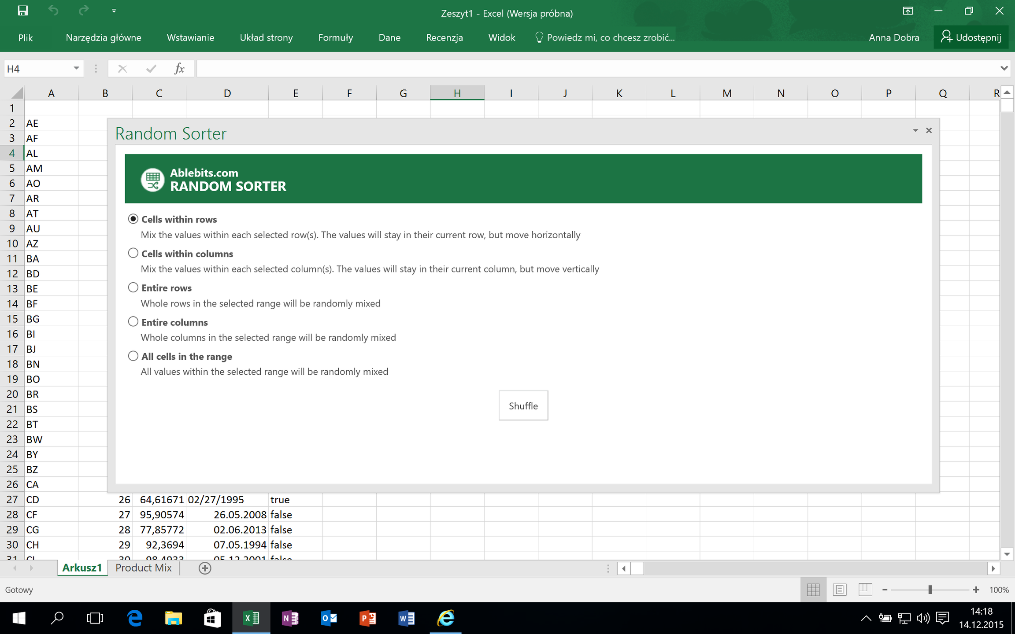Expand the Name Box dropdown
This screenshot has height=634, width=1015.
pyautogui.click(x=76, y=69)
